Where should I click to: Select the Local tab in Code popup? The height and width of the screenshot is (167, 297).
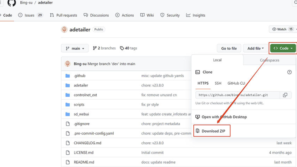click(x=217, y=60)
